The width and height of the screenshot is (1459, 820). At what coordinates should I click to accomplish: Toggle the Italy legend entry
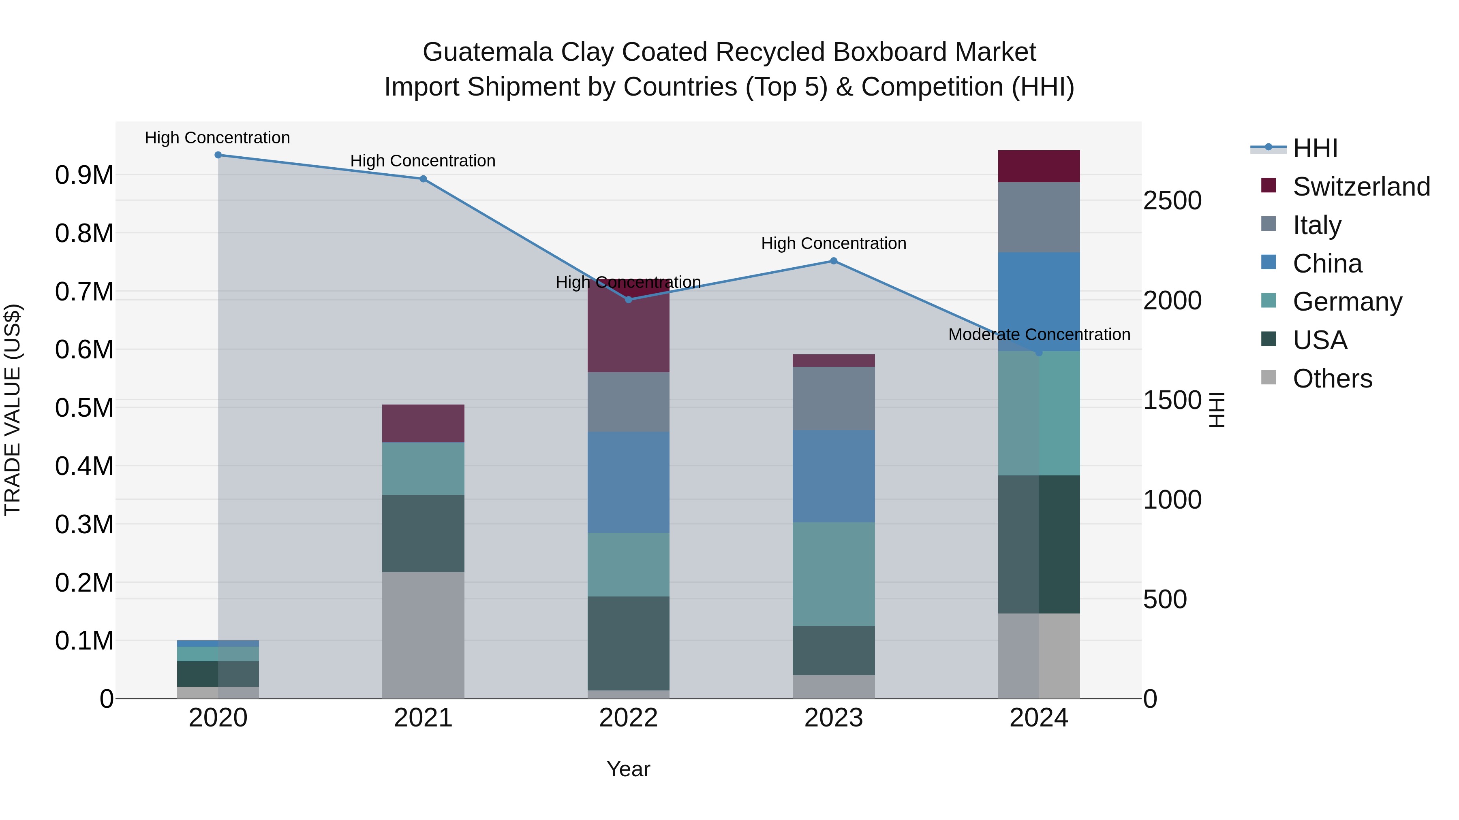pos(1301,225)
